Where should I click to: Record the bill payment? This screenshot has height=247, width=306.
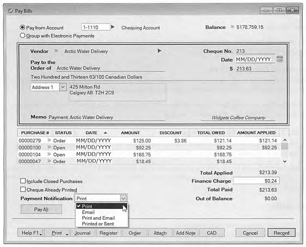pos(282,233)
